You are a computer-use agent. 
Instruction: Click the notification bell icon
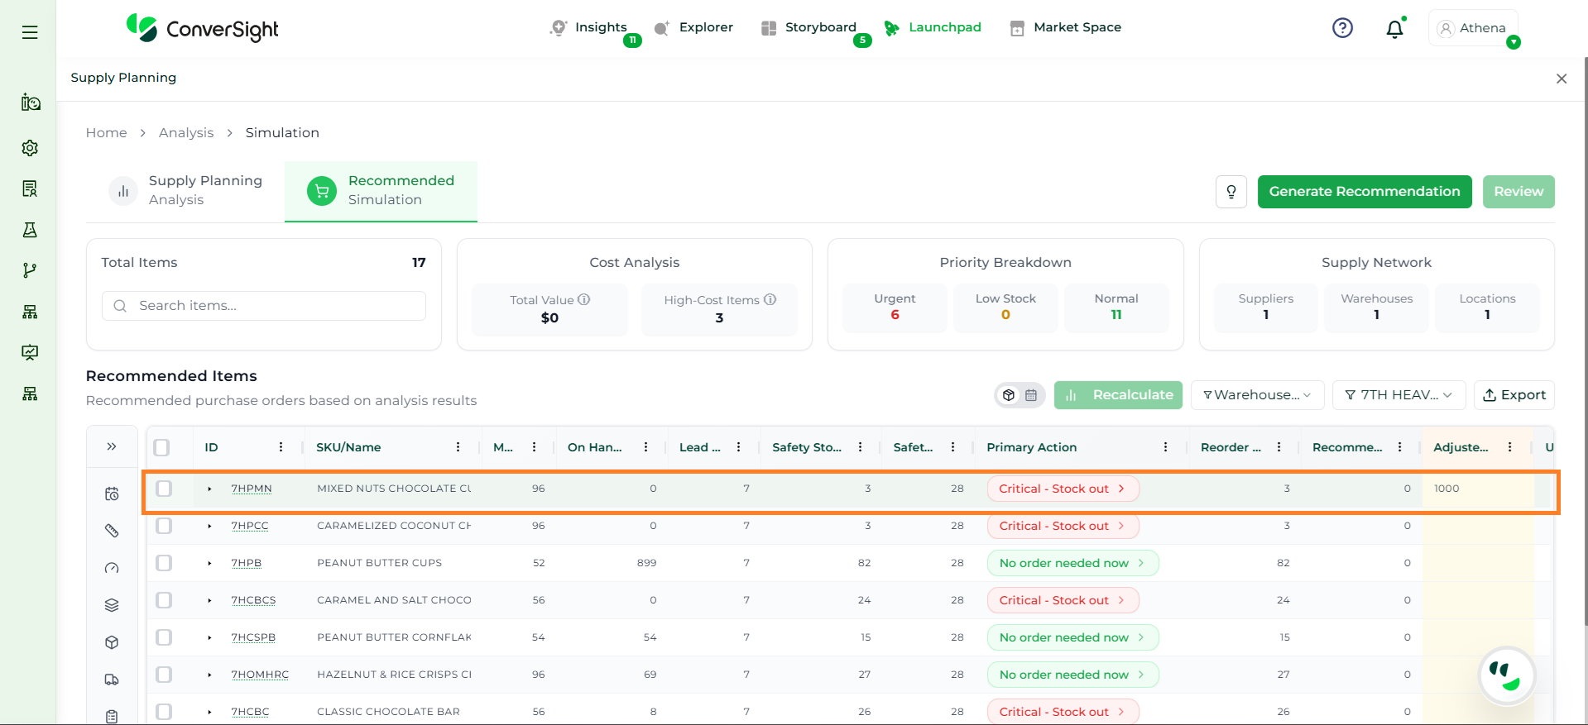coord(1394,29)
